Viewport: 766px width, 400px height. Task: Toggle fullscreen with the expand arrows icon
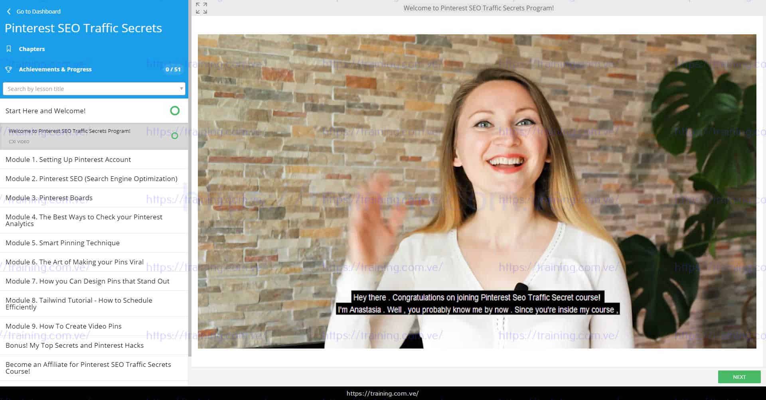(201, 8)
